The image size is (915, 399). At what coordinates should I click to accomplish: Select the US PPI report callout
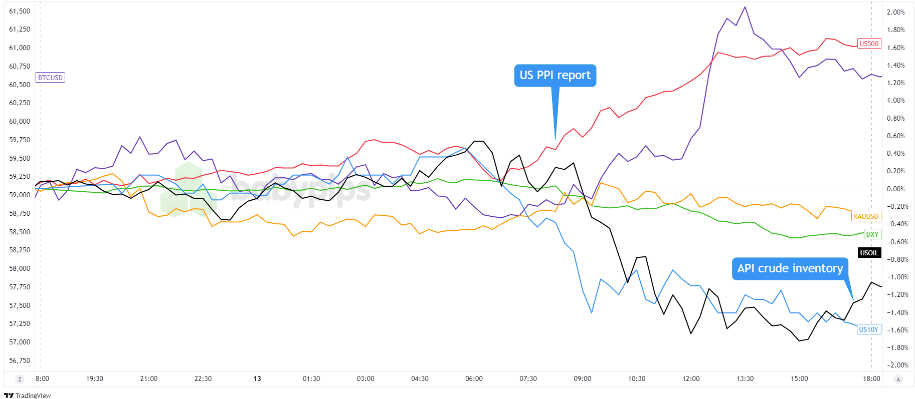point(555,76)
